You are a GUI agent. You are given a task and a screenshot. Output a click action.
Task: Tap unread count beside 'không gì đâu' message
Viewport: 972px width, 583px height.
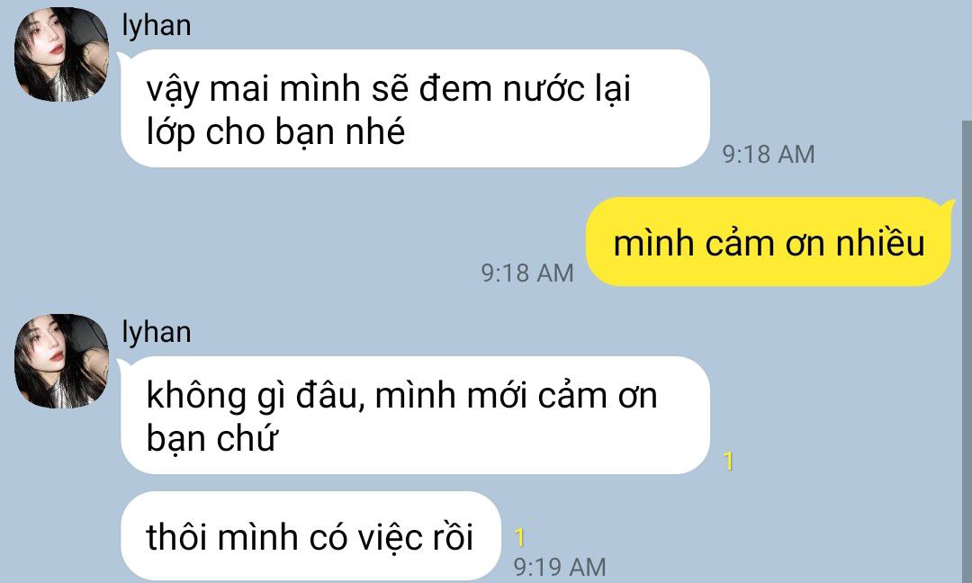[728, 461]
